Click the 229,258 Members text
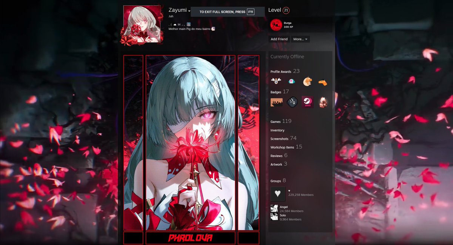 (x=300, y=195)
